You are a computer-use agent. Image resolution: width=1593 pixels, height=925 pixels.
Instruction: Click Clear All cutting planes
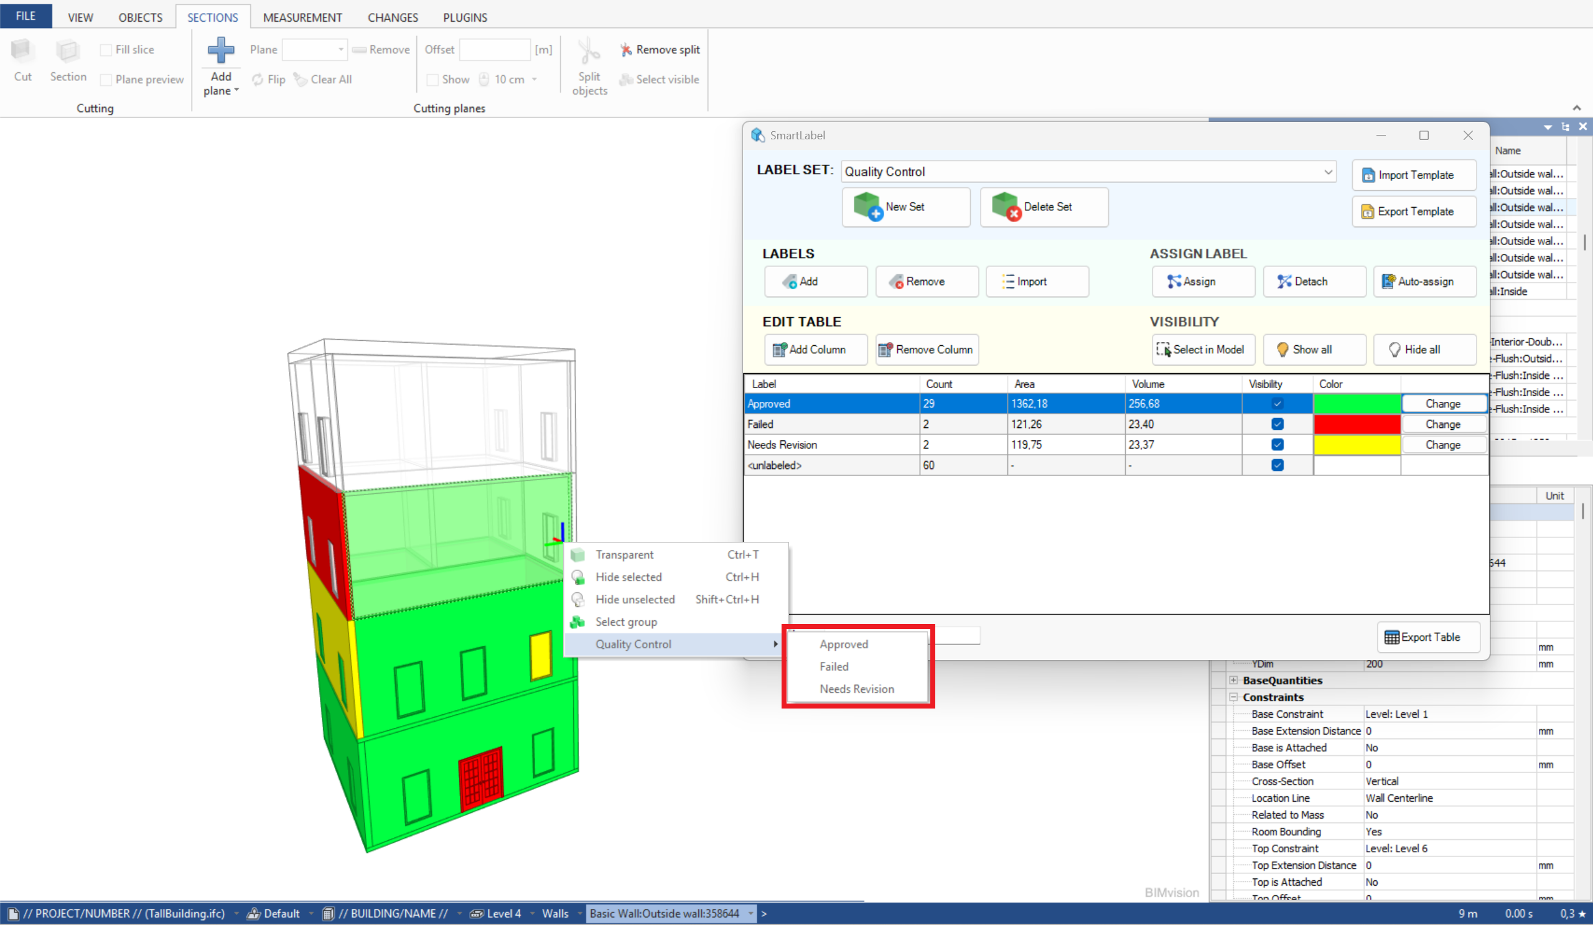tap(323, 79)
